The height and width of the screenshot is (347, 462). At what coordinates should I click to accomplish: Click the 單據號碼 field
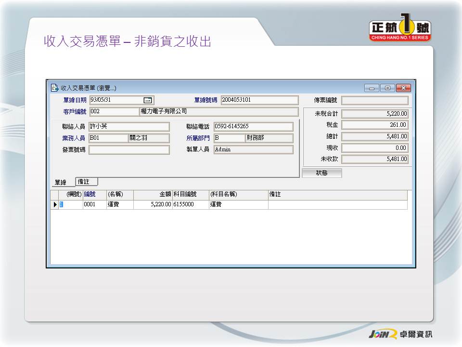pyautogui.click(x=259, y=100)
